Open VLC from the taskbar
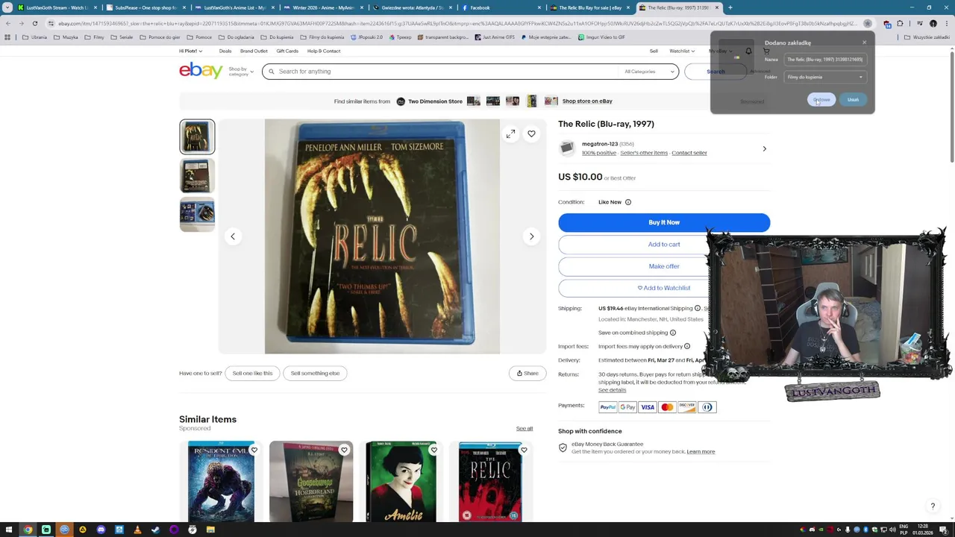The image size is (955, 537). [x=137, y=530]
